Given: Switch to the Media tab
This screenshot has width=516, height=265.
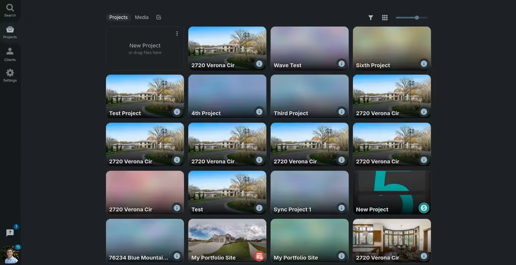Looking at the screenshot, I should coord(142,18).
